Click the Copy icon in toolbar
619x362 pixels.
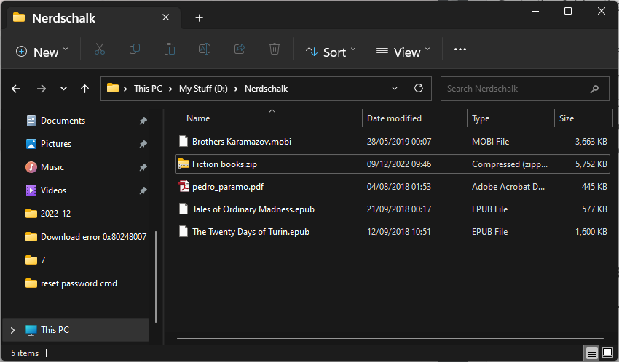coord(135,49)
